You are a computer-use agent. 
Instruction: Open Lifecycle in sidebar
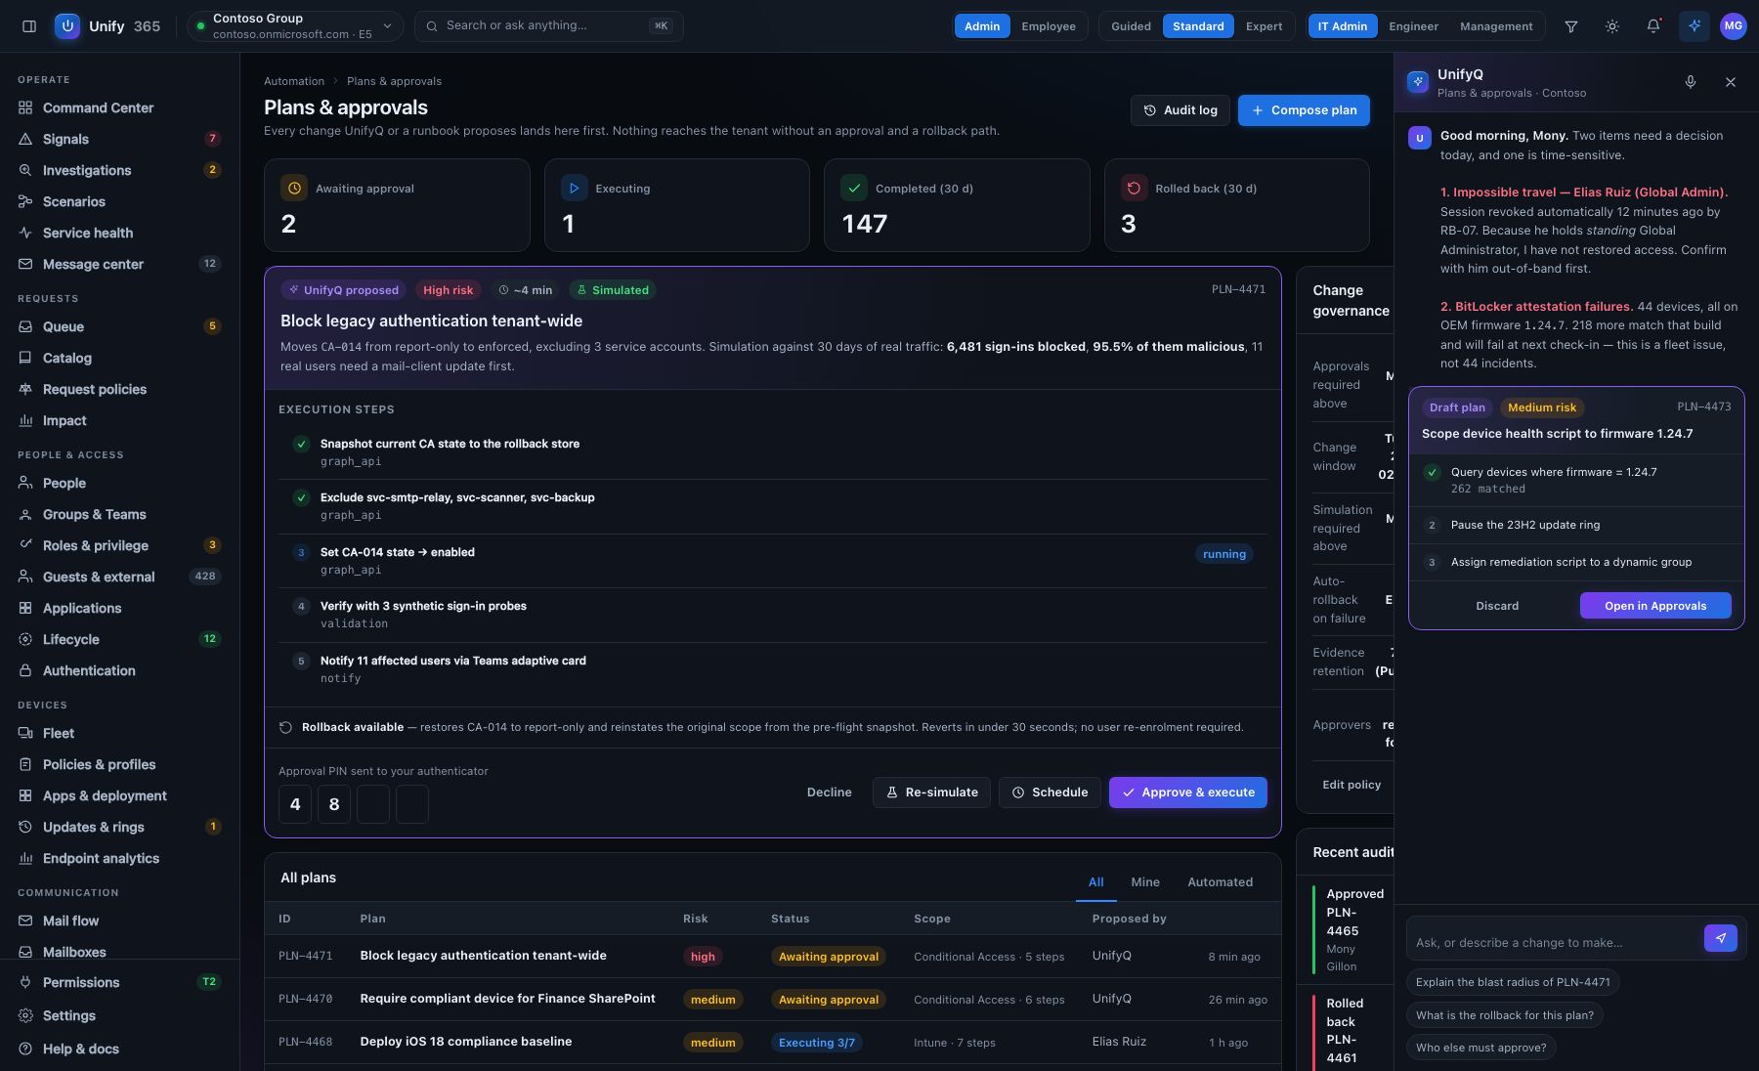point(119,639)
